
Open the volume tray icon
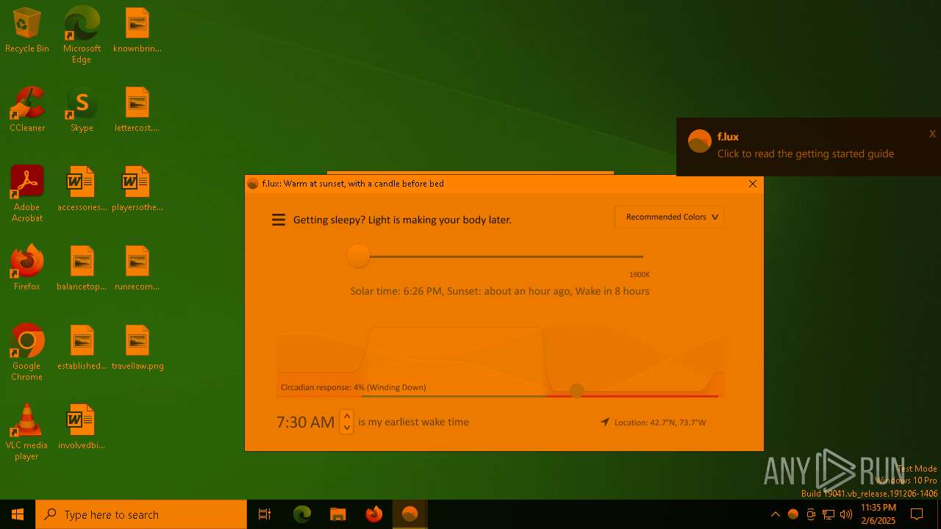click(x=846, y=514)
